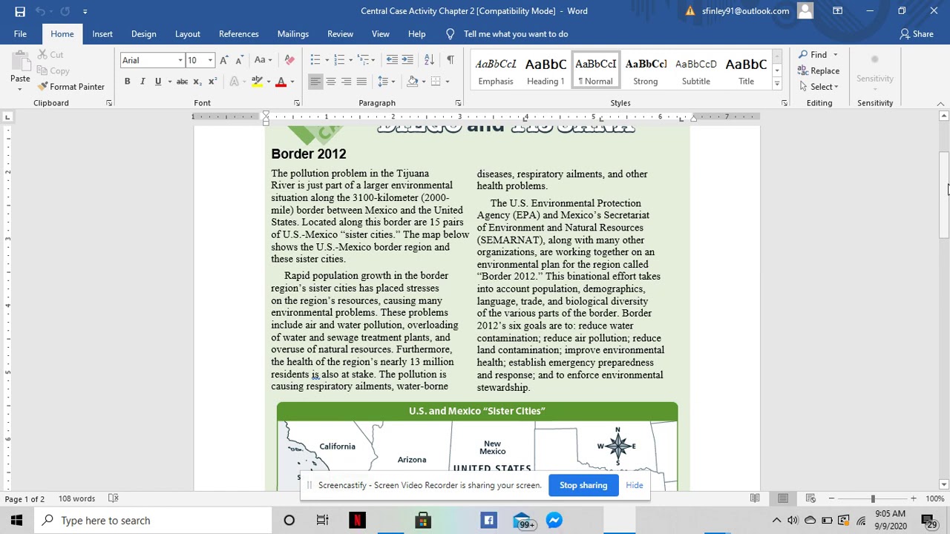
Task: Click the Share button
Action: (x=916, y=34)
